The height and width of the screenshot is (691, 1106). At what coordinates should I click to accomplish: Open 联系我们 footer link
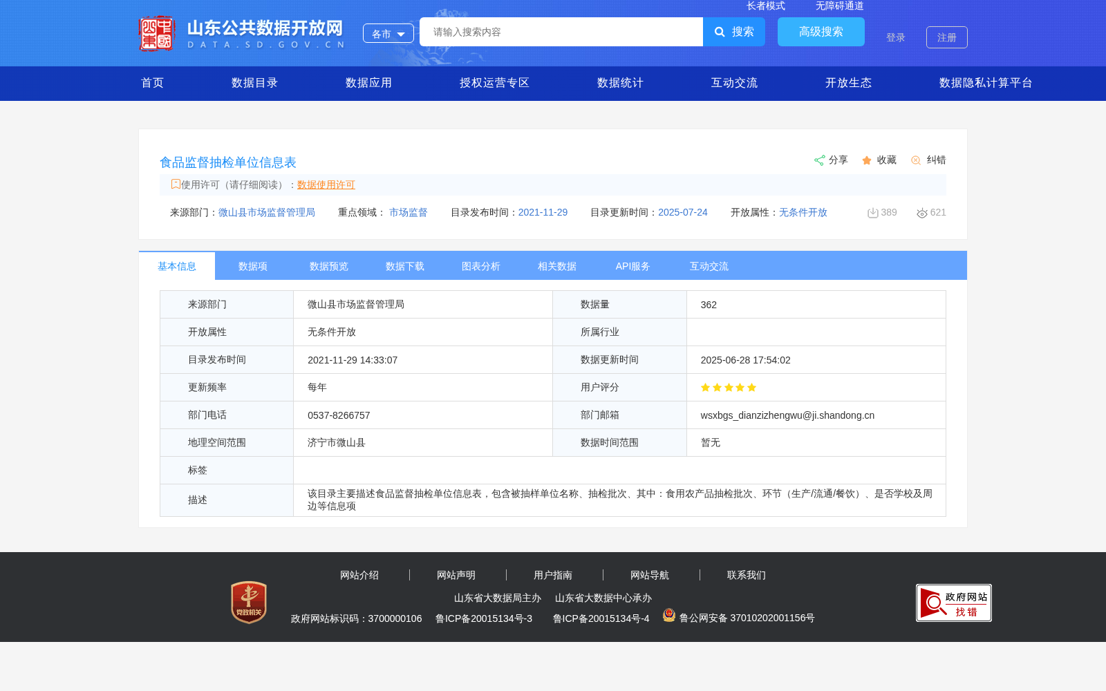pos(747,575)
